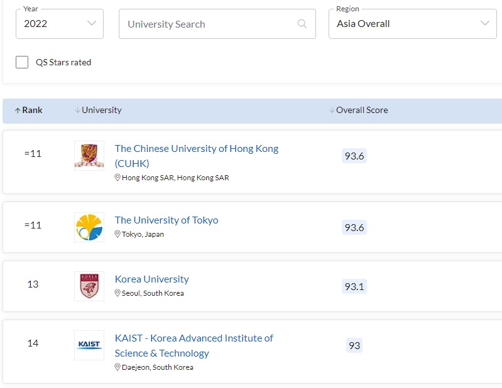Click the =11 rank of the CUHK row

33,154
